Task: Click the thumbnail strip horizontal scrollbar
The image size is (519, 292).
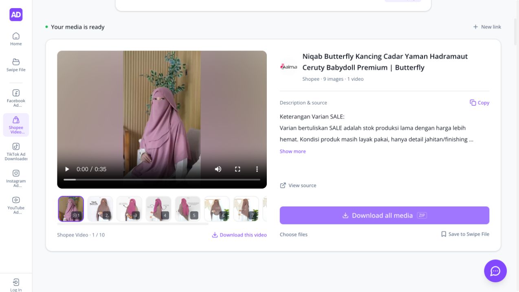Action: point(133,224)
